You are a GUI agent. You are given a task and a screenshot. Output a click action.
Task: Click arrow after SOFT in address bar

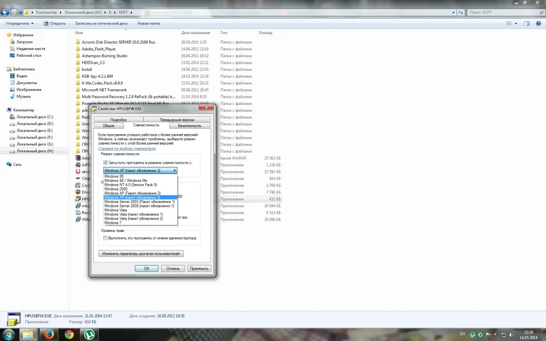pyautogui.click(x=131, y=12)
